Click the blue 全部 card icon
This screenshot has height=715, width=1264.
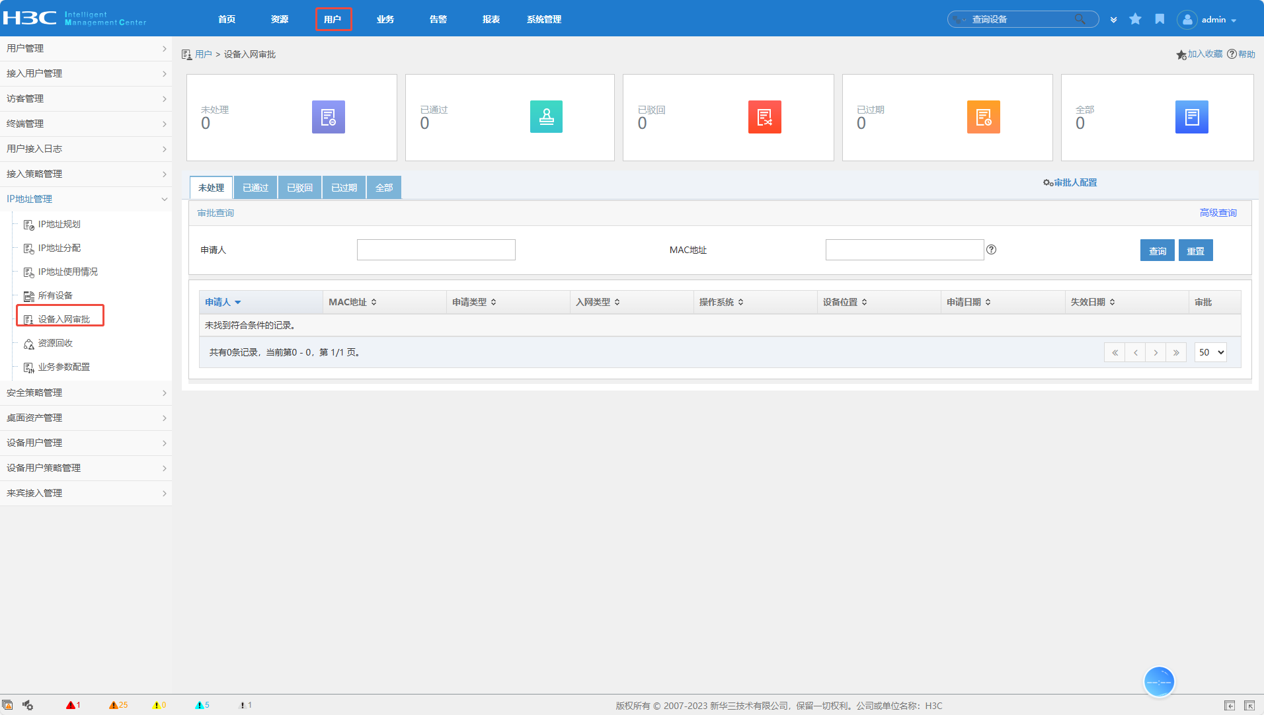(1192, 117)
